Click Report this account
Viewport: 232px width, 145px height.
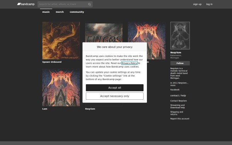click(x=180, y=119)
